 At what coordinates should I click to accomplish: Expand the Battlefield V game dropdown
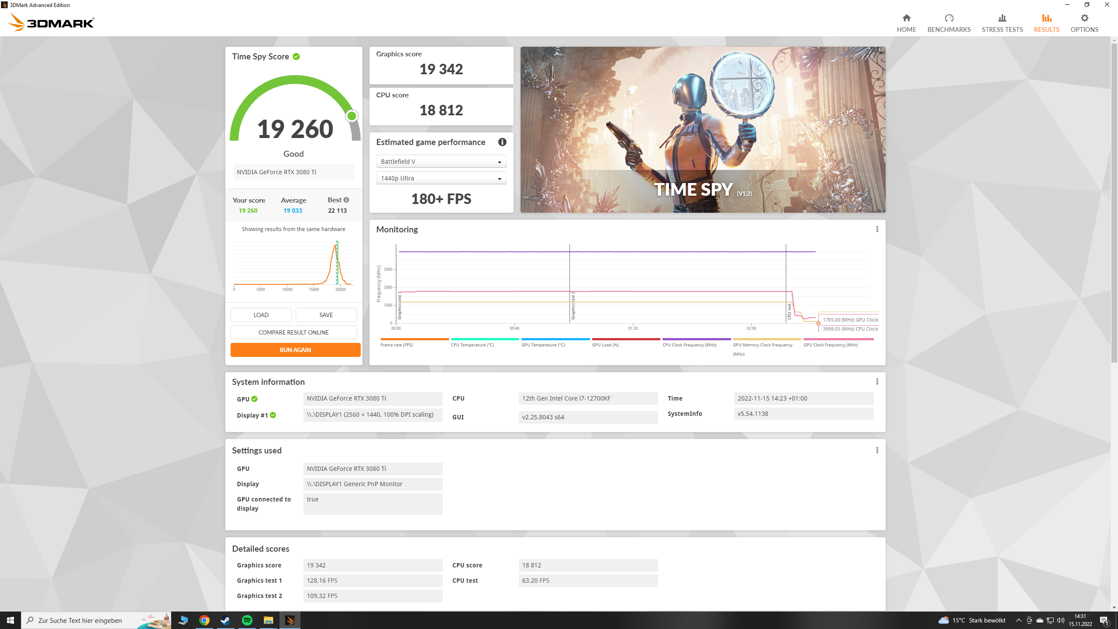click(441, 162)
